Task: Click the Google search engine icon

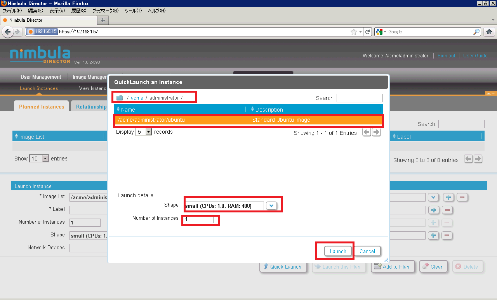Action: [x=379, y=32]
